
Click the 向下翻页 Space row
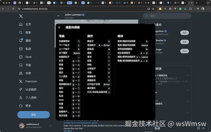69,53
